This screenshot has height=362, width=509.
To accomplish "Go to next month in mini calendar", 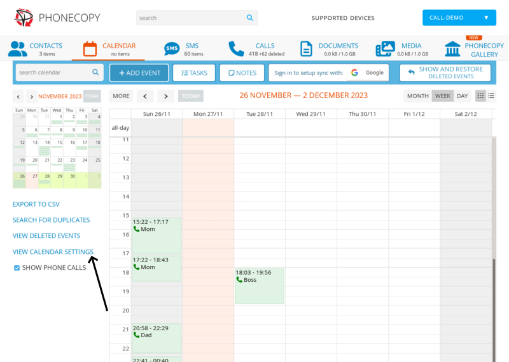I will click(31, 97).
